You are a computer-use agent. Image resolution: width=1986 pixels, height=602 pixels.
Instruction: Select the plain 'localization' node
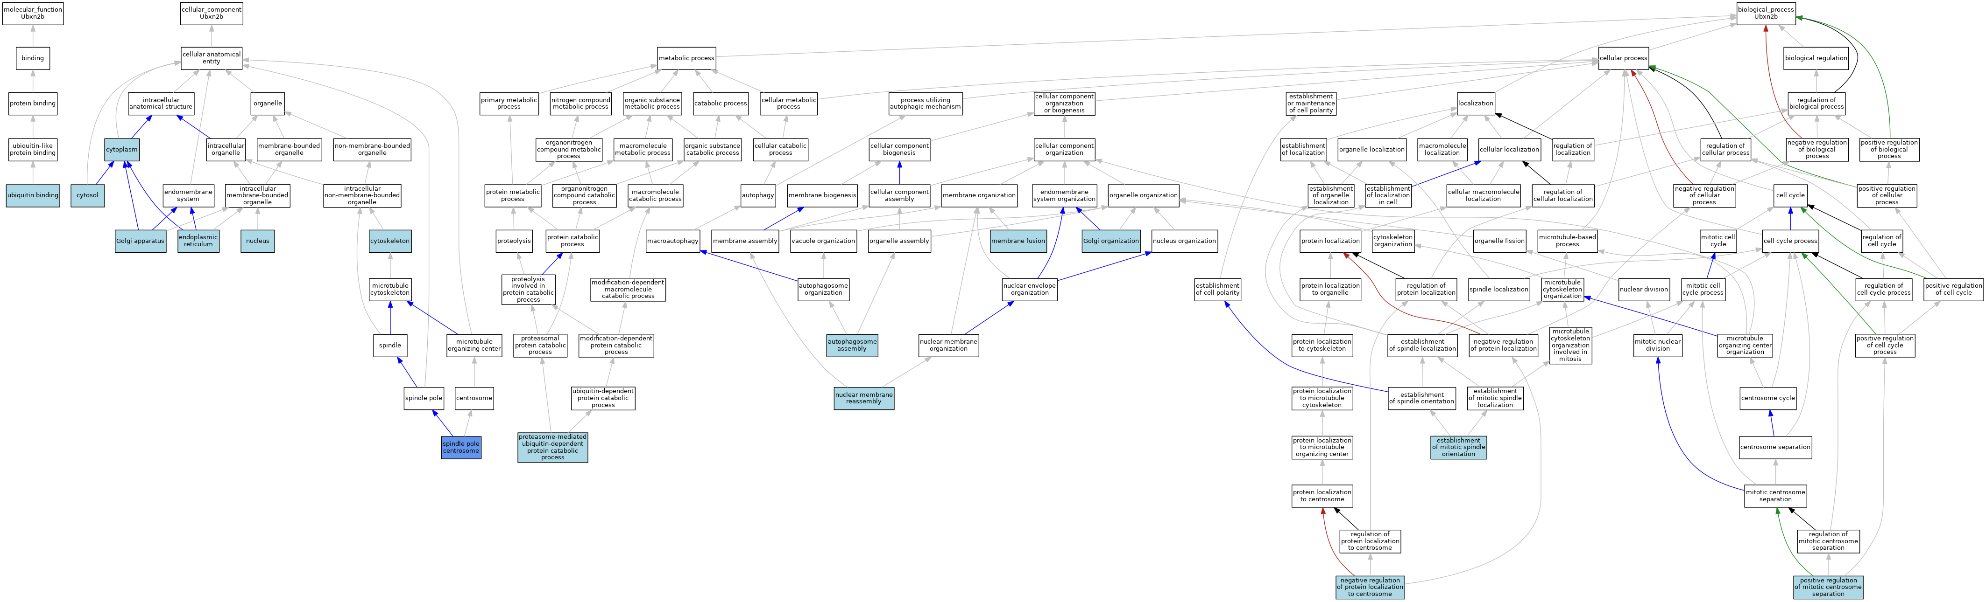tap(1476, 104)
